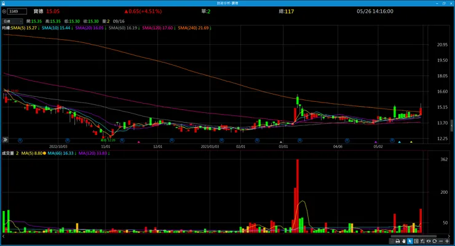455x246 pixels.
Task: Click the scroll left arrow below volume chart
Action: click(4, 236)
